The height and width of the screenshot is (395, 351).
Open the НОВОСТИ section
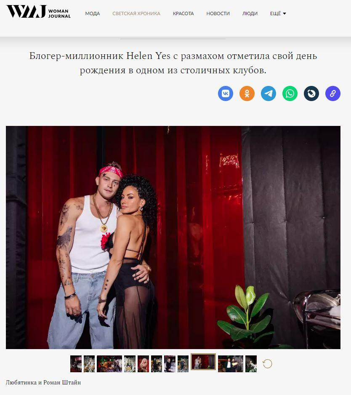tap(218, 13)
